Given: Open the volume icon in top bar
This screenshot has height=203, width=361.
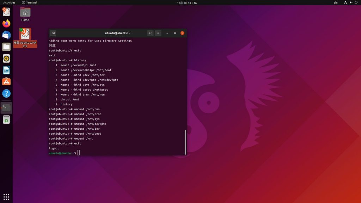Looking at the screenshot, I should click(351, 2).
